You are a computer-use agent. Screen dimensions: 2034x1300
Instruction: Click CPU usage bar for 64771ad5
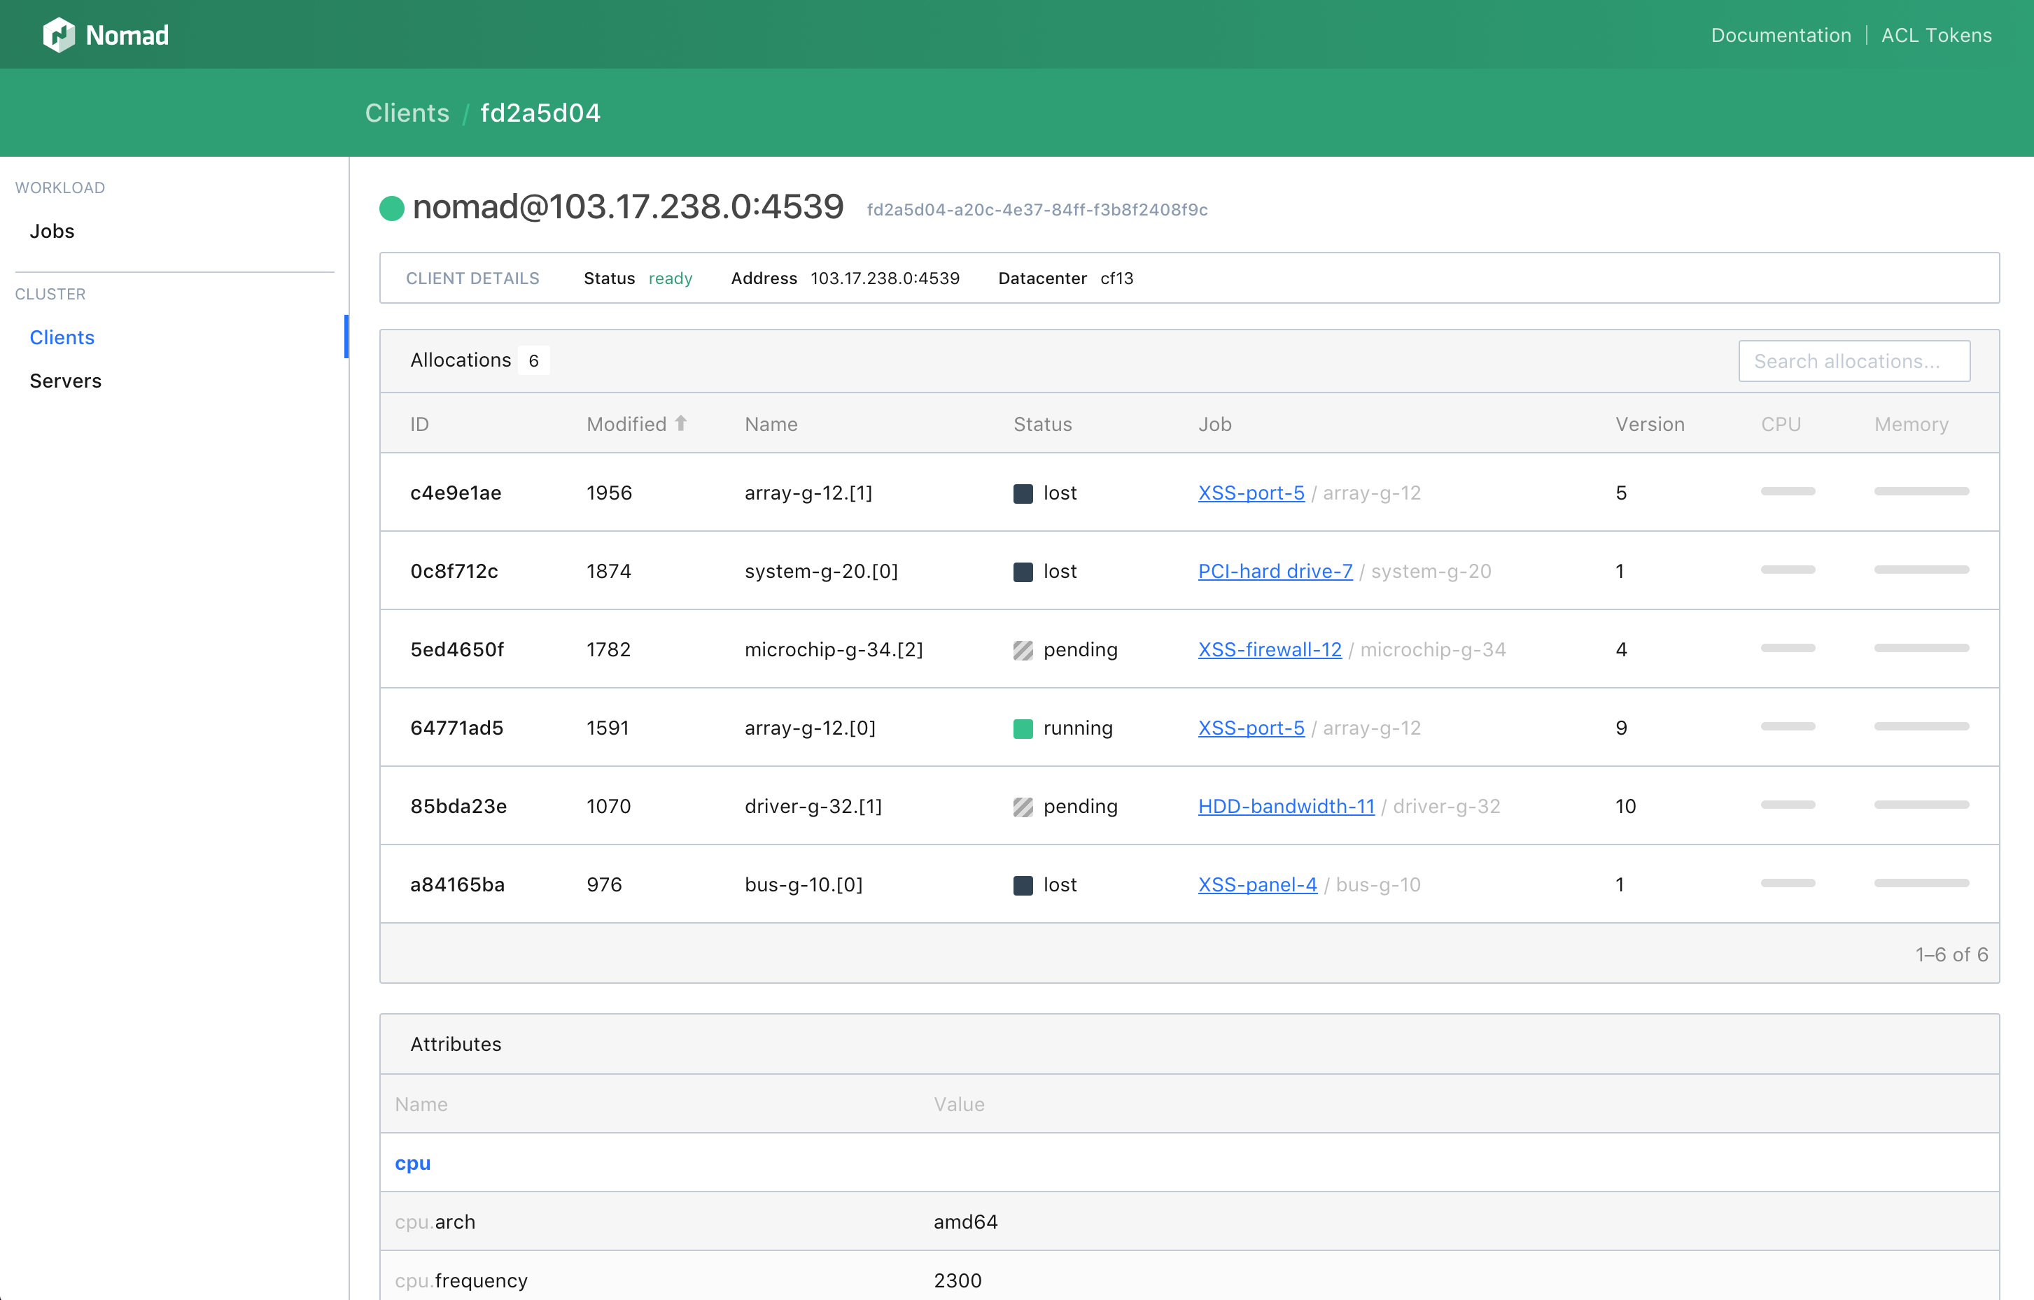1788,727
